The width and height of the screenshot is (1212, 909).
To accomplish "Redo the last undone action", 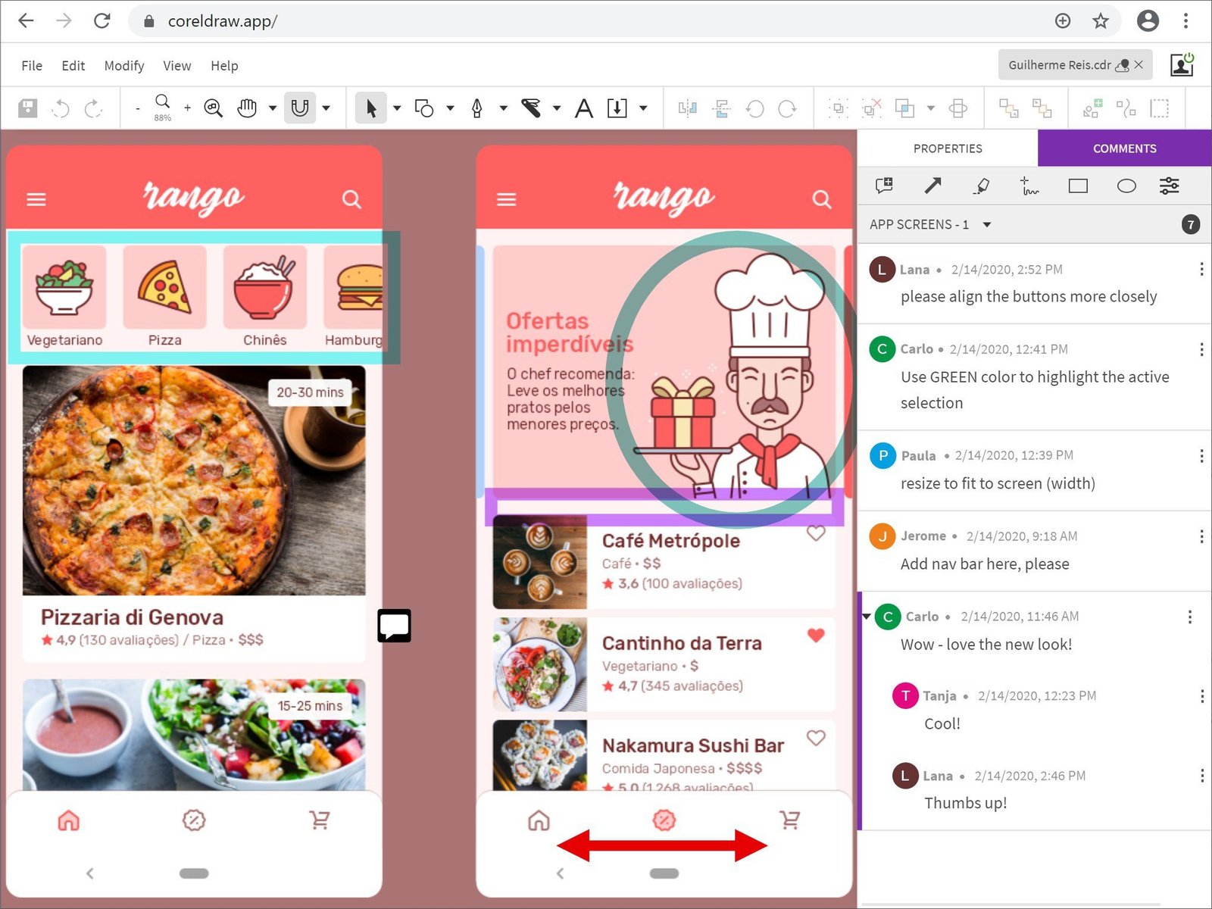I will pos(93,108).
